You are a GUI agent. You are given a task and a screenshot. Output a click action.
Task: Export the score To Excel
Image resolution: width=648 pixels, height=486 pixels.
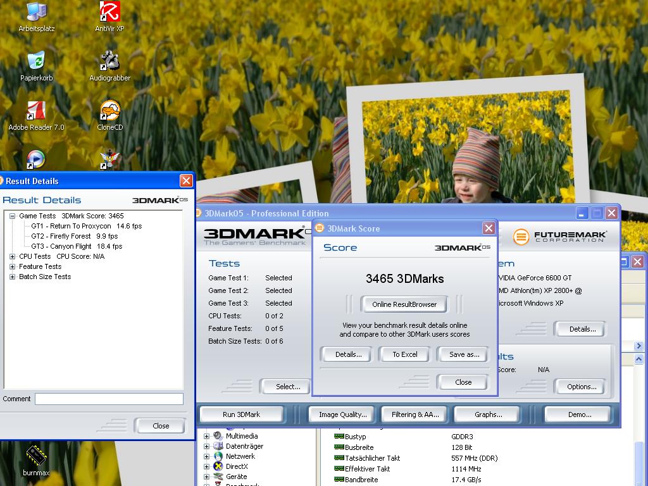[404, 354]
